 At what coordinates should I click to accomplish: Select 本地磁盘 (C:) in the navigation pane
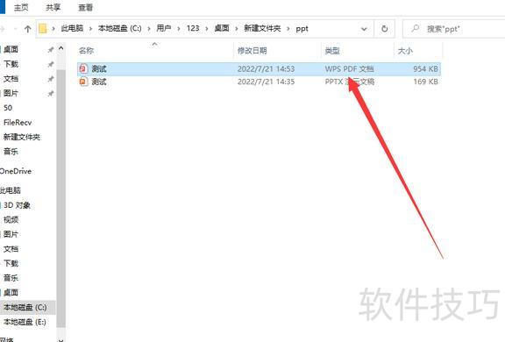(25, 307)
